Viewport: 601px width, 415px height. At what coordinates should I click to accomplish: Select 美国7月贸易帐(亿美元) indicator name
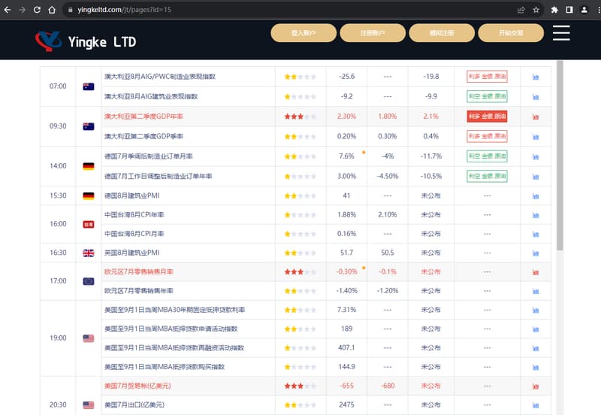pyautogui.click(x=137, y=386)
